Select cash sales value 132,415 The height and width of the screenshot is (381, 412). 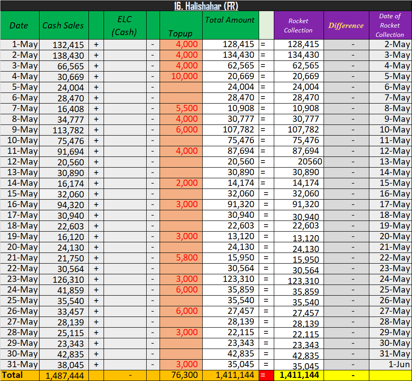tap(64, 44)
